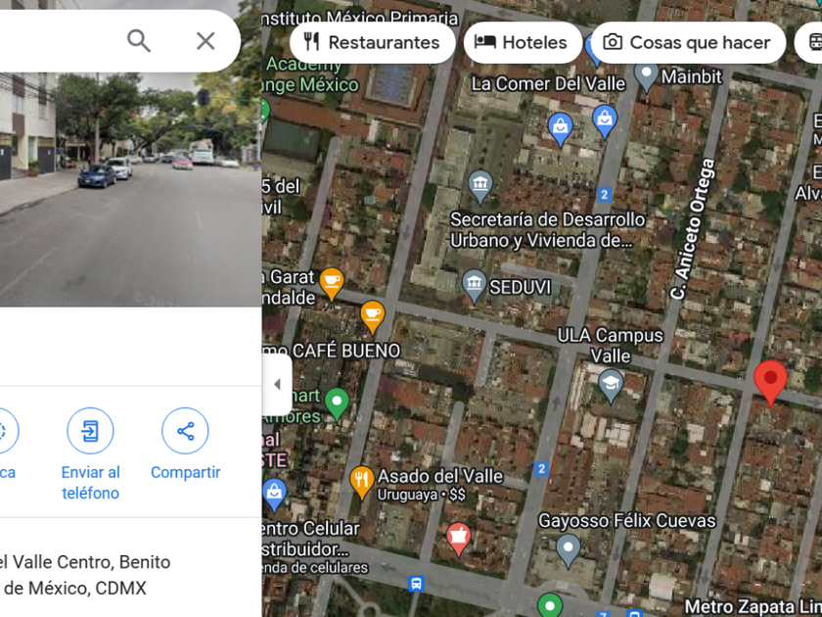Open the SEDUVI government marker
Screen dimensions: 822x617
(474, 286)
